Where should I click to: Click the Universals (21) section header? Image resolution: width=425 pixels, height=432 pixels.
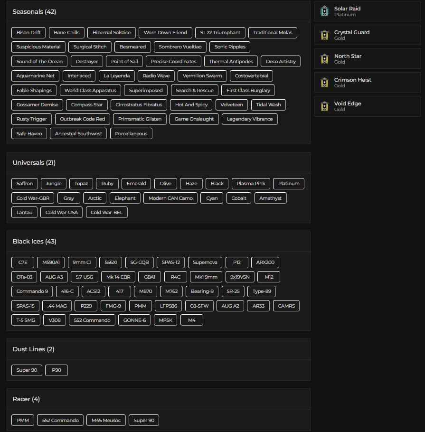[x=34, y=163]
